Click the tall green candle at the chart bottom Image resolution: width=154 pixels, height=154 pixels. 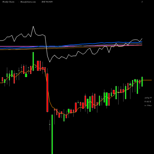(52, 134)
